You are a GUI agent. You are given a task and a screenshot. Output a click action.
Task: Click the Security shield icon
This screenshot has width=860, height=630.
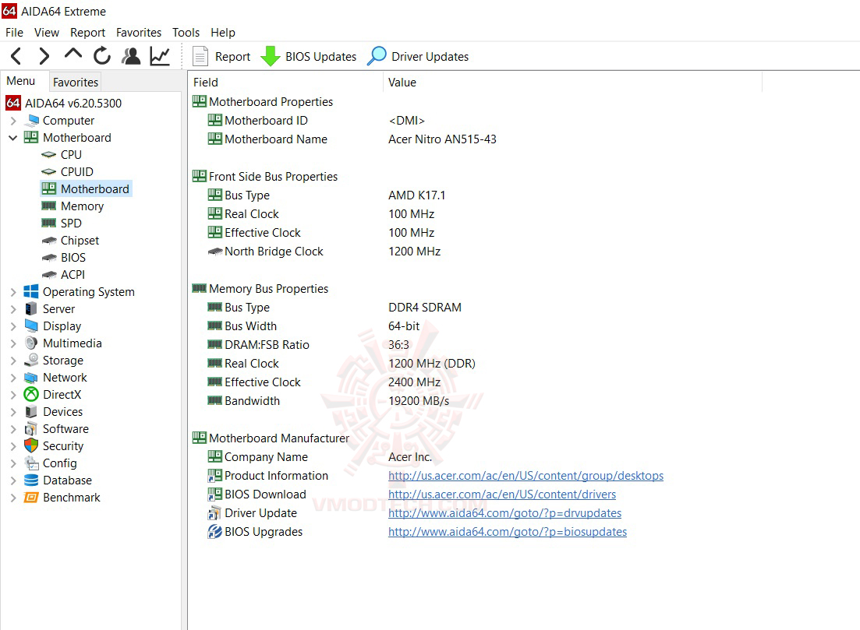[x=31, y=446]
